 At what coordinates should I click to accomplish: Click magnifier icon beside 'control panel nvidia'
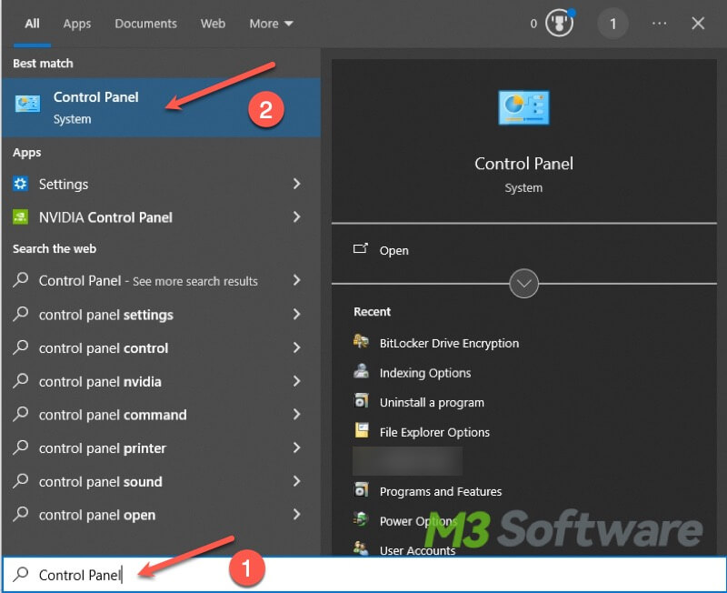[x=20, y=380]
